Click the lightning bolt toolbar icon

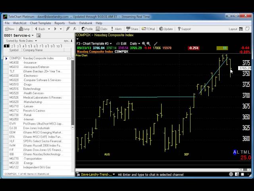(68, 29)
